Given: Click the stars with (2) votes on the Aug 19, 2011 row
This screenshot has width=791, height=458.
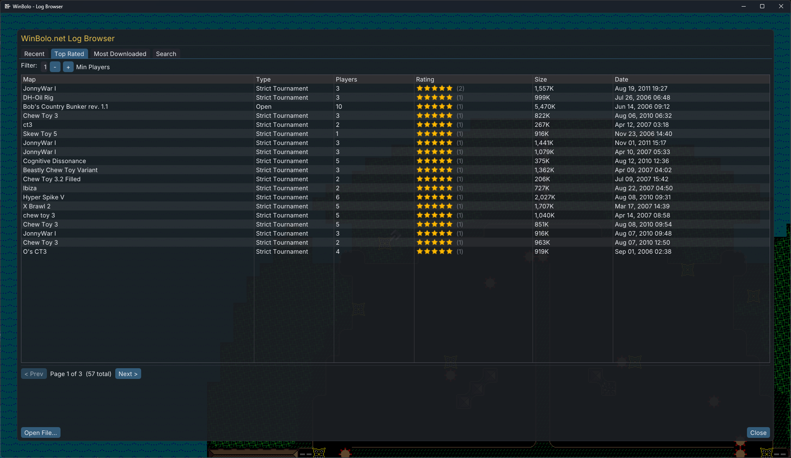Looking at the screenshot, I should (435, 89).
